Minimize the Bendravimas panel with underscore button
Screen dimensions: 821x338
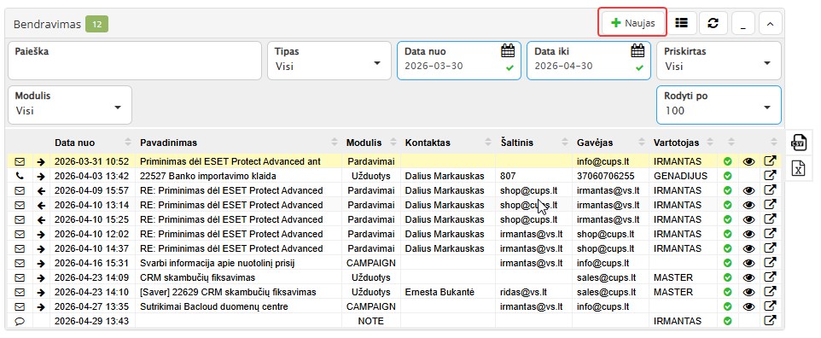[742, 23]
